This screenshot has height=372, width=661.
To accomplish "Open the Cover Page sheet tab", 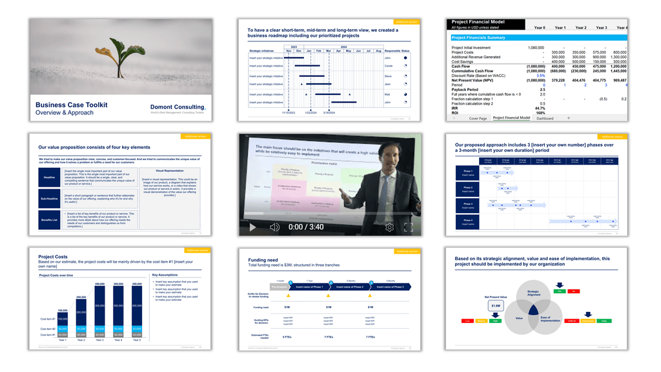I will tap(478, 118).
